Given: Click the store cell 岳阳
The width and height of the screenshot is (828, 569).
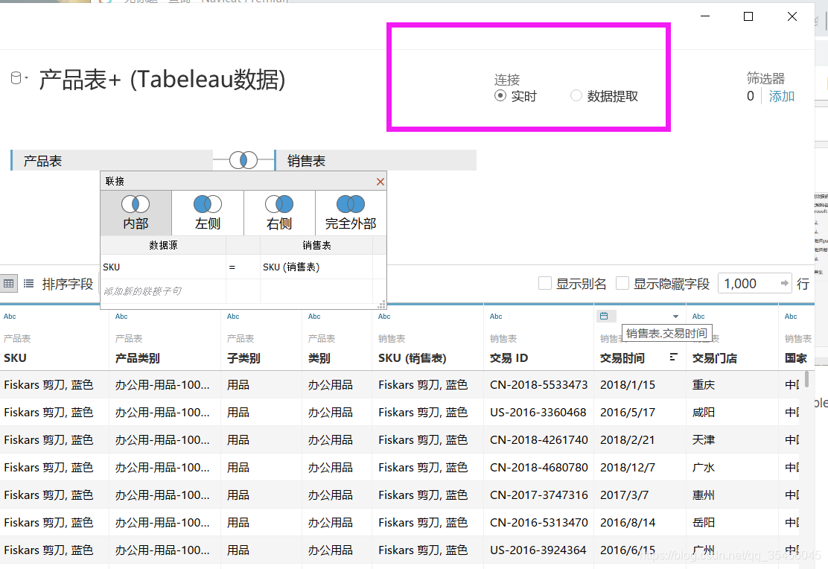Looking at the screenshot, I should click(x=704, y=522).
